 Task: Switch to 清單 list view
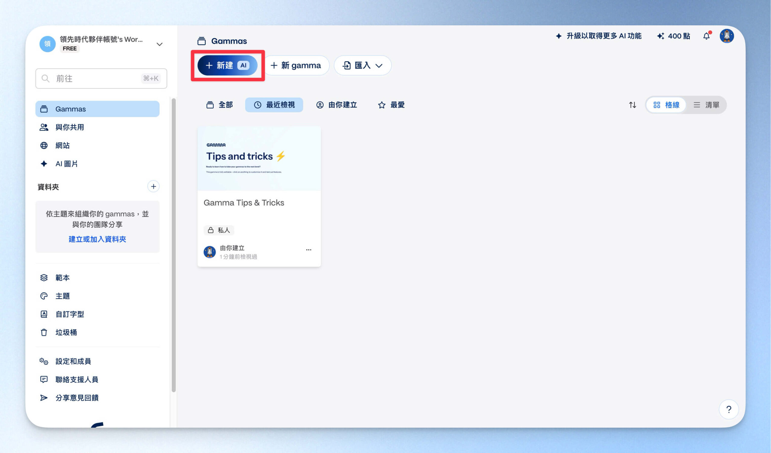click(706, 105)
